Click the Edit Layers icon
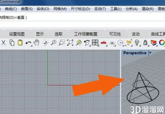The height and width of the screenshot is (114, 165). (154, 43)
